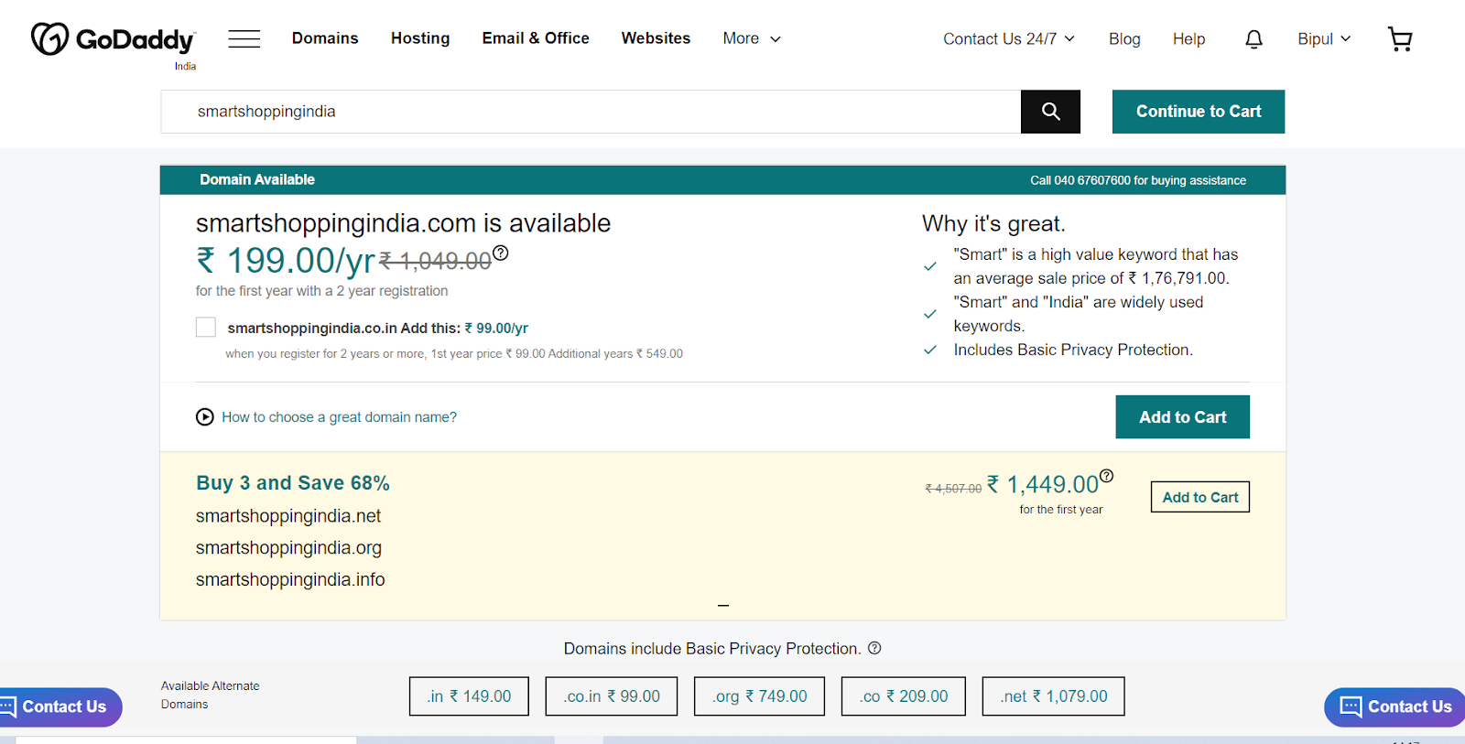Open the shopping cart icon
1465x744 pixels.
[1400, 38]
